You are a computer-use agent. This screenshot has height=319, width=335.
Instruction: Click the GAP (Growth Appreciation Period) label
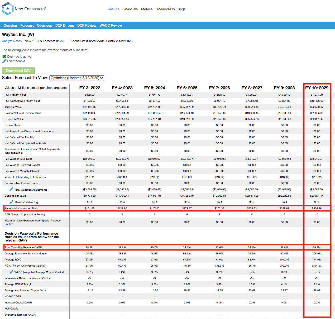pos(25,214)
